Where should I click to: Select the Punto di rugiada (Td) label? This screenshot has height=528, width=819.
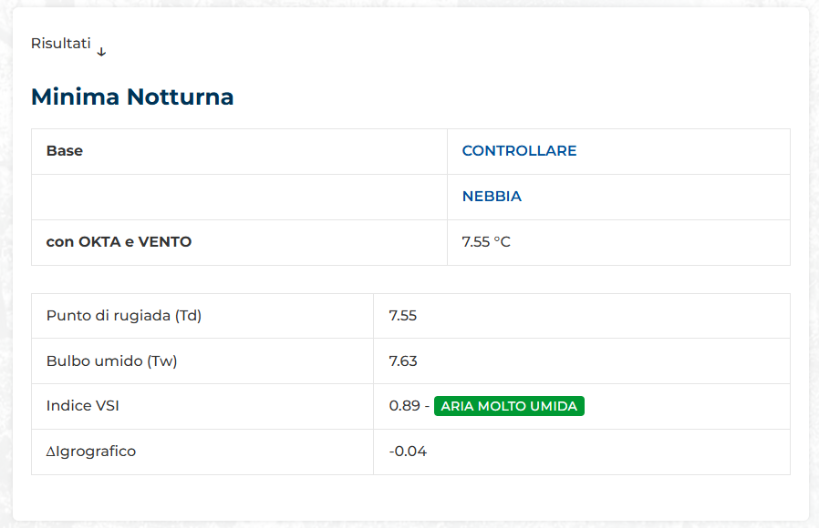[x=123, y=316]
